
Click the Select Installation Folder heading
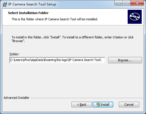pyautogui.click(x=28, y=13)
